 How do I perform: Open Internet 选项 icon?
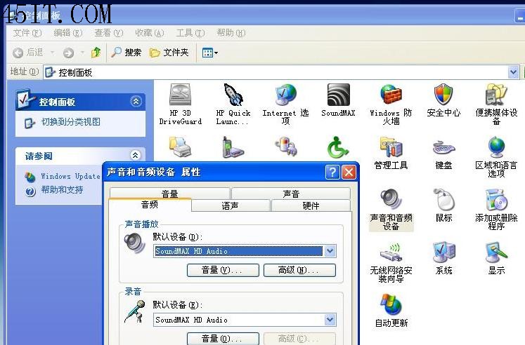point(285,95)
